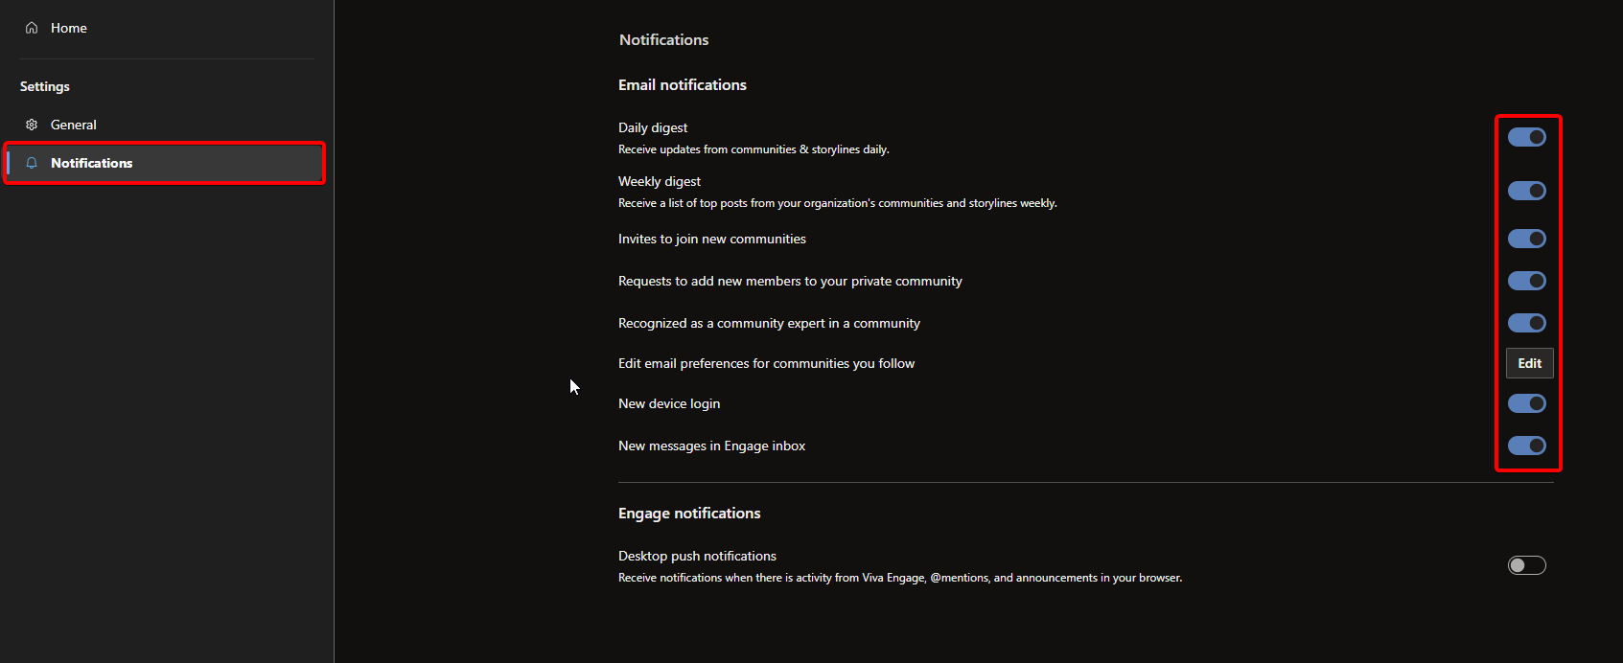Click the Daily digest label text

click(652, 127)
